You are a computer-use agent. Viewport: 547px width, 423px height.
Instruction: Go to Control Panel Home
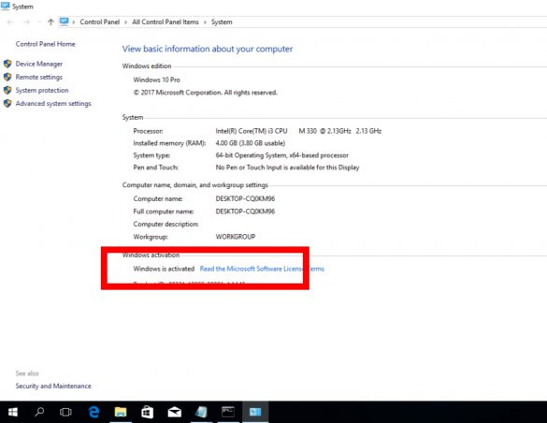46,44
